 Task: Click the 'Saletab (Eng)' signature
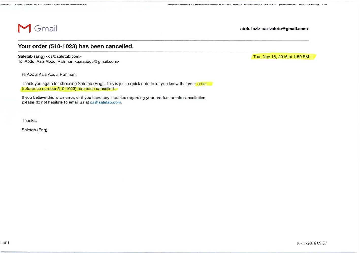pos(35,130)
